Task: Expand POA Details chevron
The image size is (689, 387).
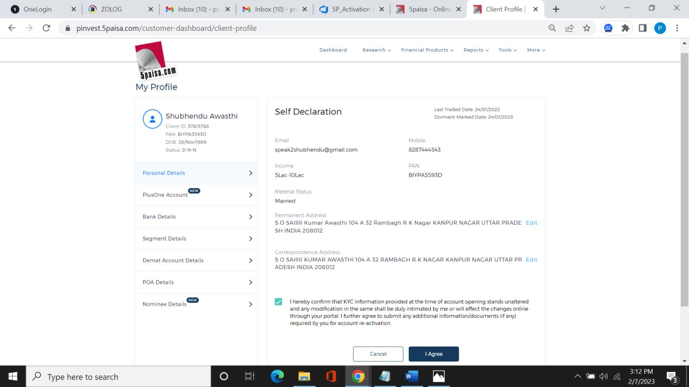Action: click(251, 283)
